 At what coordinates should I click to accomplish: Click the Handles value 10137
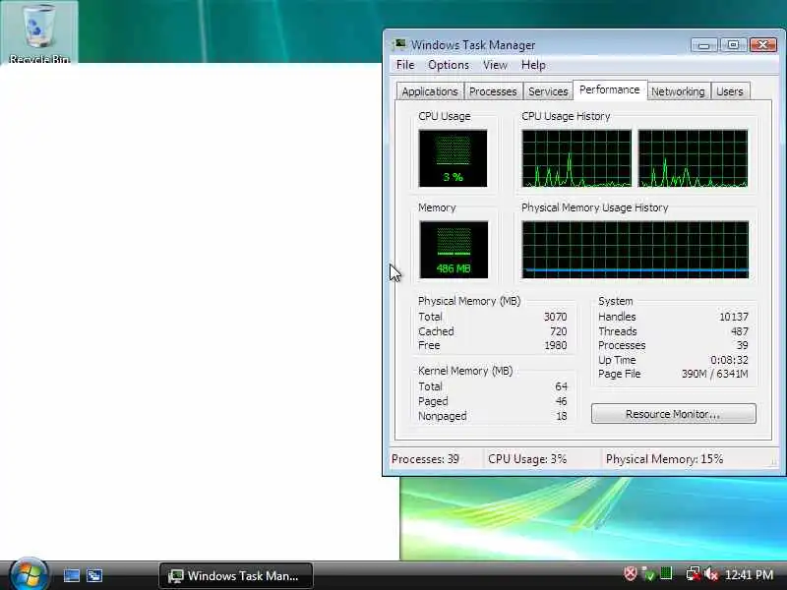[x=734, y=317]
